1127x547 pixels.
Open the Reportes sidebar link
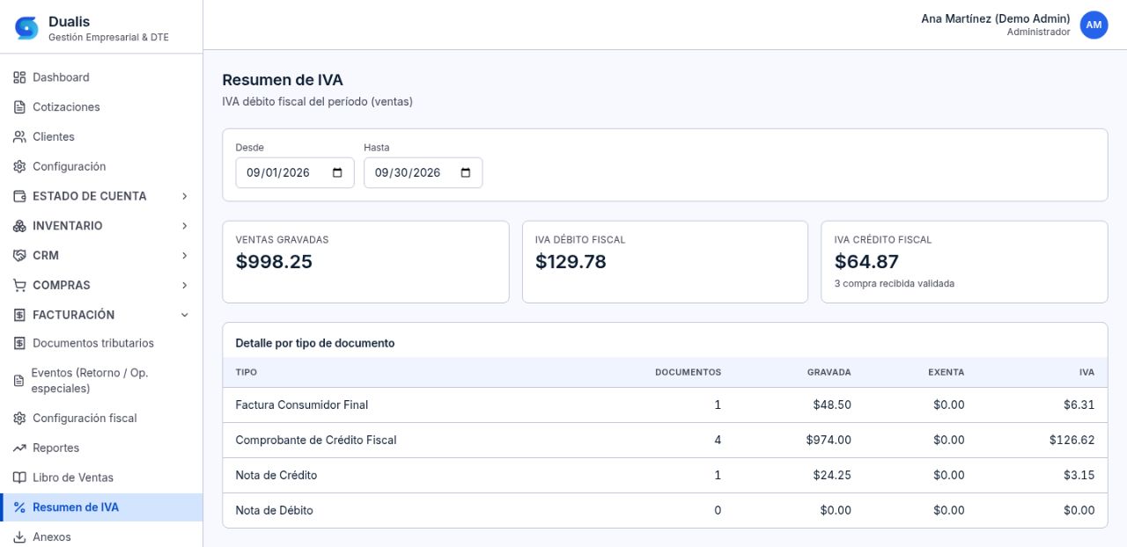pyautogui.click(x=101, y=449)
